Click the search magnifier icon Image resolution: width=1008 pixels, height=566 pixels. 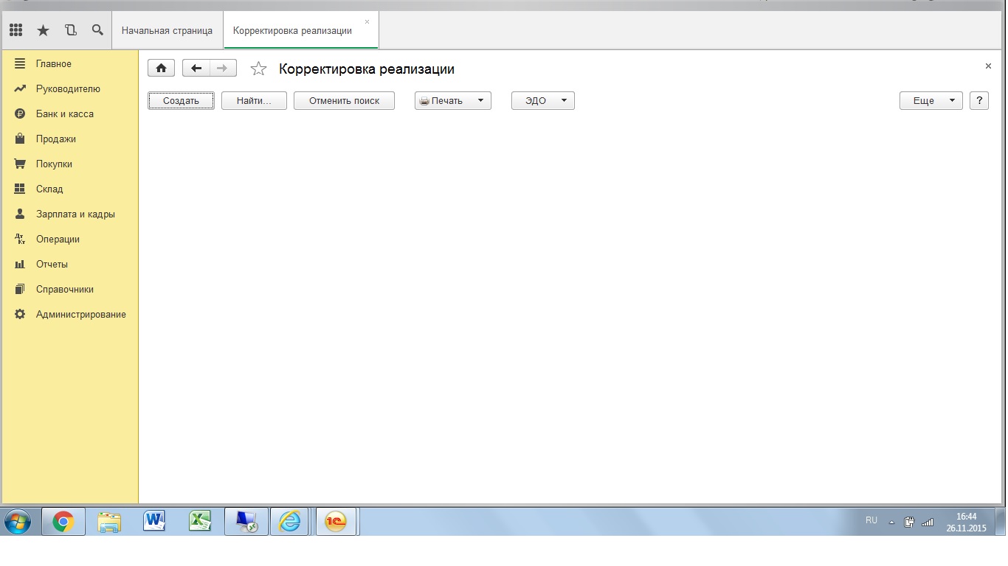pos(97,30)
